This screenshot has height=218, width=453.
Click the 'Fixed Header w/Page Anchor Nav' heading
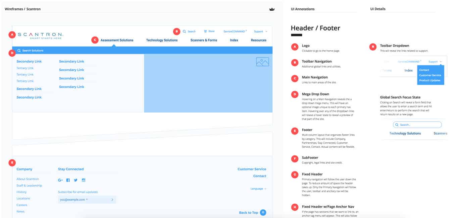pos(328,207)
